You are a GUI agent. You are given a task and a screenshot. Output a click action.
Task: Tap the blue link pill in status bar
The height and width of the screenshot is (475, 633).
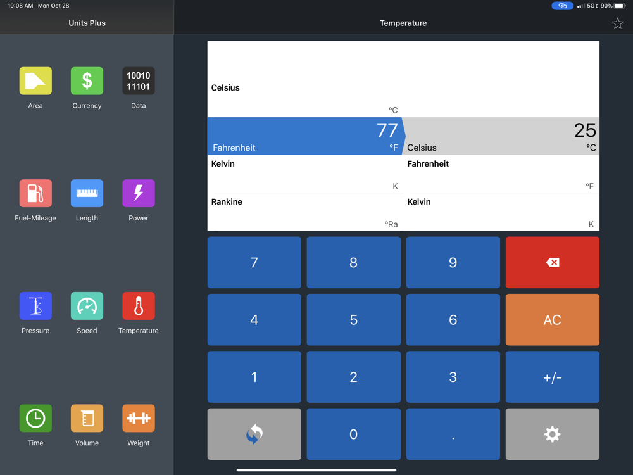click(x=562, y=6)
